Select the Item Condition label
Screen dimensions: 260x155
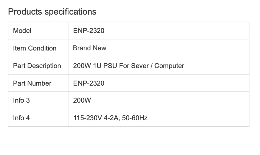tap(35, 48)
